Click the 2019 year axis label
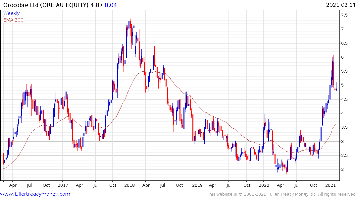This screenshot has width=356, height=199. [x=197, y=185]
